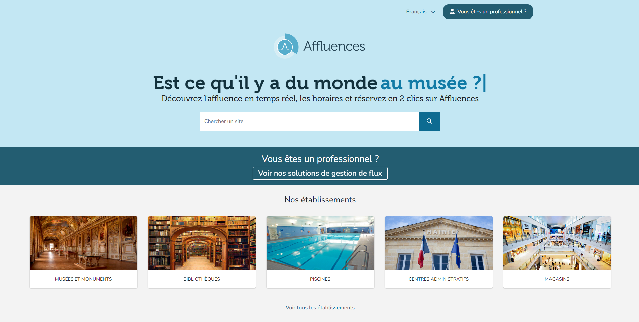Image resolution: width=639 pixels, height=322 pixels.
Task: Open 'Voir nos solutions de gestion de flux'
Action: [x=320, y=173]
